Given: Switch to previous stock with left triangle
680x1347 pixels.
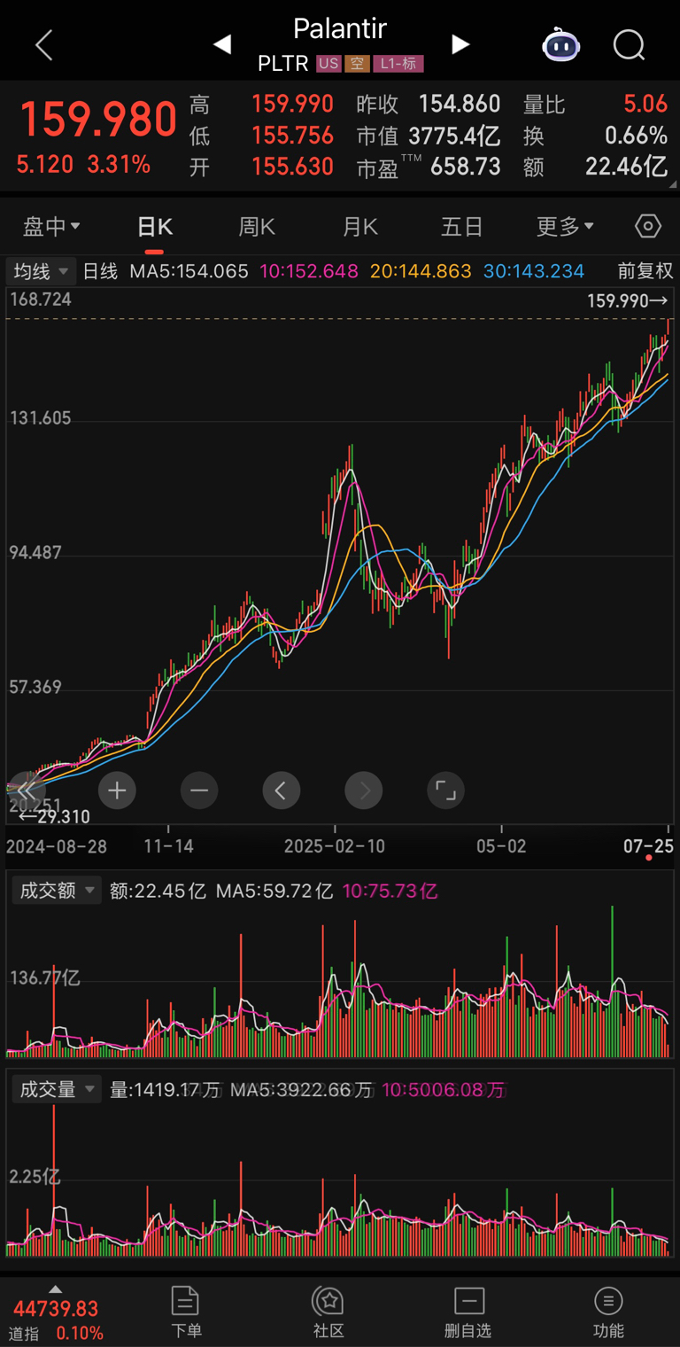Looking at the screenshot, I should 222,44.
